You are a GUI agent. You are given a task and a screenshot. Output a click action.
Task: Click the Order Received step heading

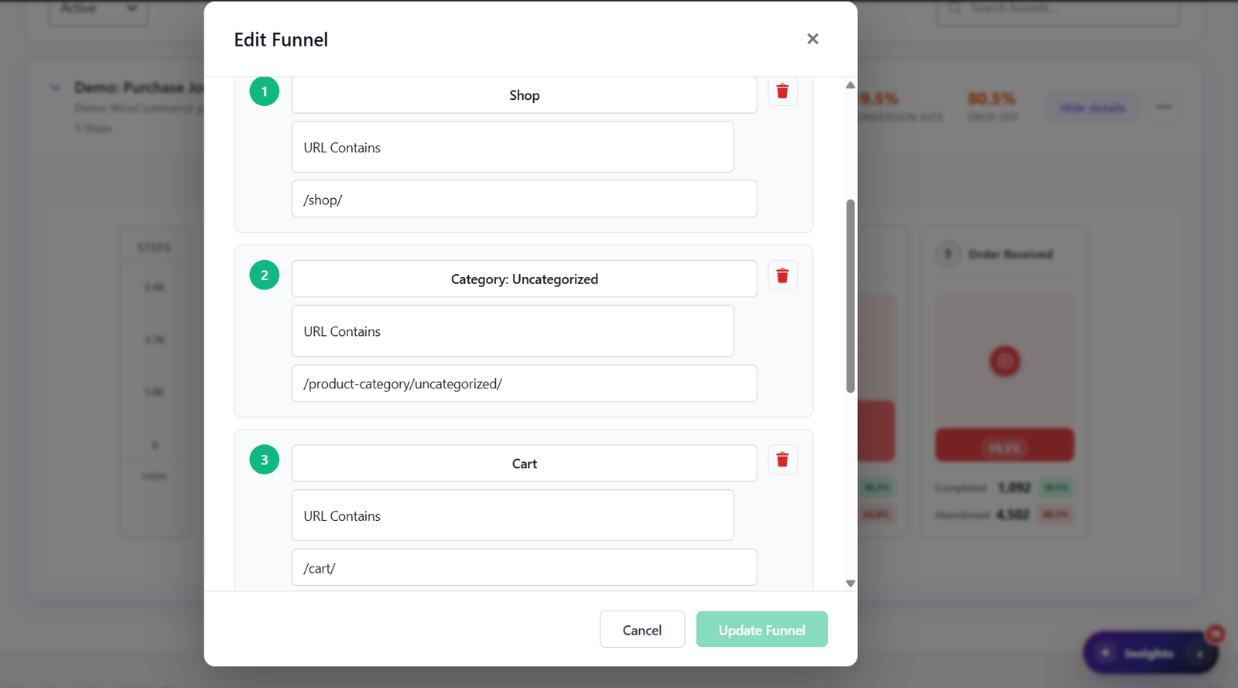(x=1010, y=254)
